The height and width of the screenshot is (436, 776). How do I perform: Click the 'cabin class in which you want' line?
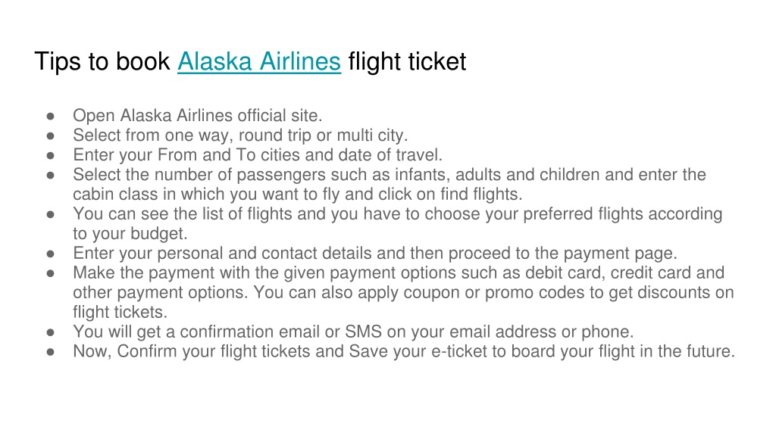coord(297,195)
